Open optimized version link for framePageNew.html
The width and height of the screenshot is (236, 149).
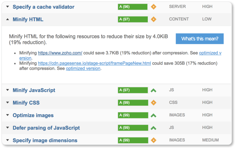83,69
